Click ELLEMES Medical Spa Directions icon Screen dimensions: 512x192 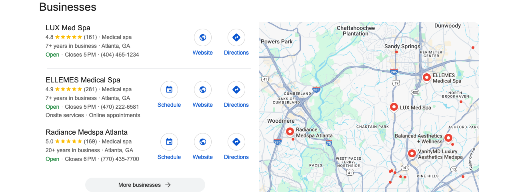point(236,90)
